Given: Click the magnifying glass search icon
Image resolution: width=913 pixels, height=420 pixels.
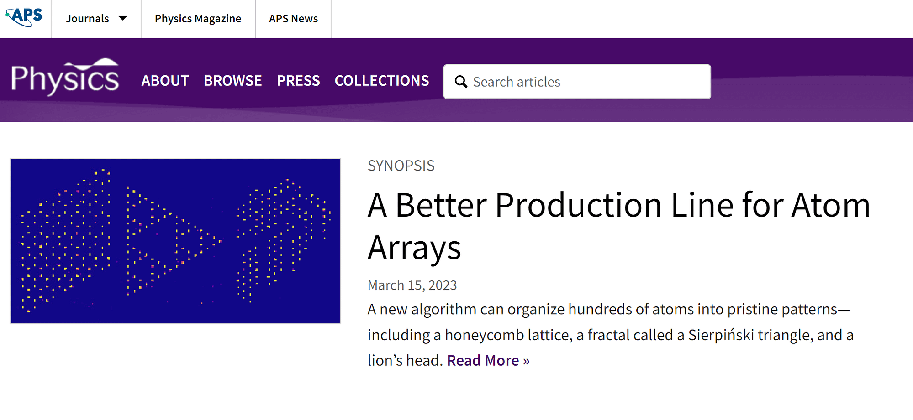Looking at the screenshot, I should pyautogui.click(x=461, y=82).
